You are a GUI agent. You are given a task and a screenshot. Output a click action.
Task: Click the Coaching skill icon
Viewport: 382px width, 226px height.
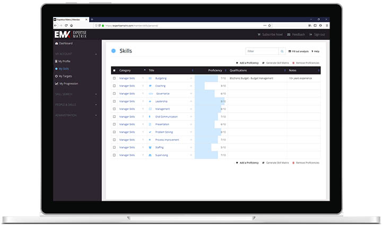click(150, 86)
